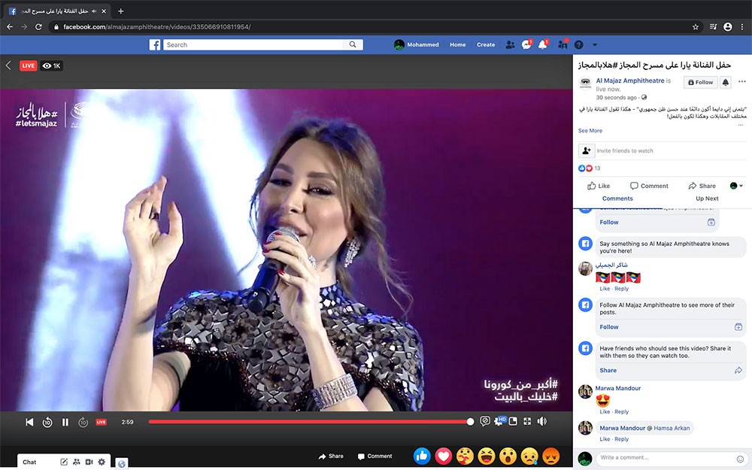Click the video progress bar handle

click(x=470, y=422)
